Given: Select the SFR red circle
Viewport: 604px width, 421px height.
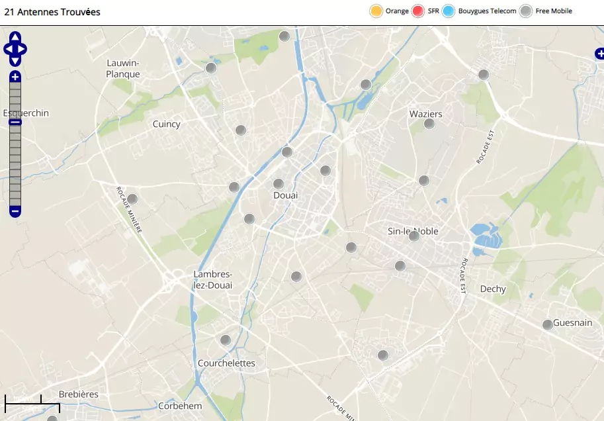Looking at the screenshot, I should 418,11.
